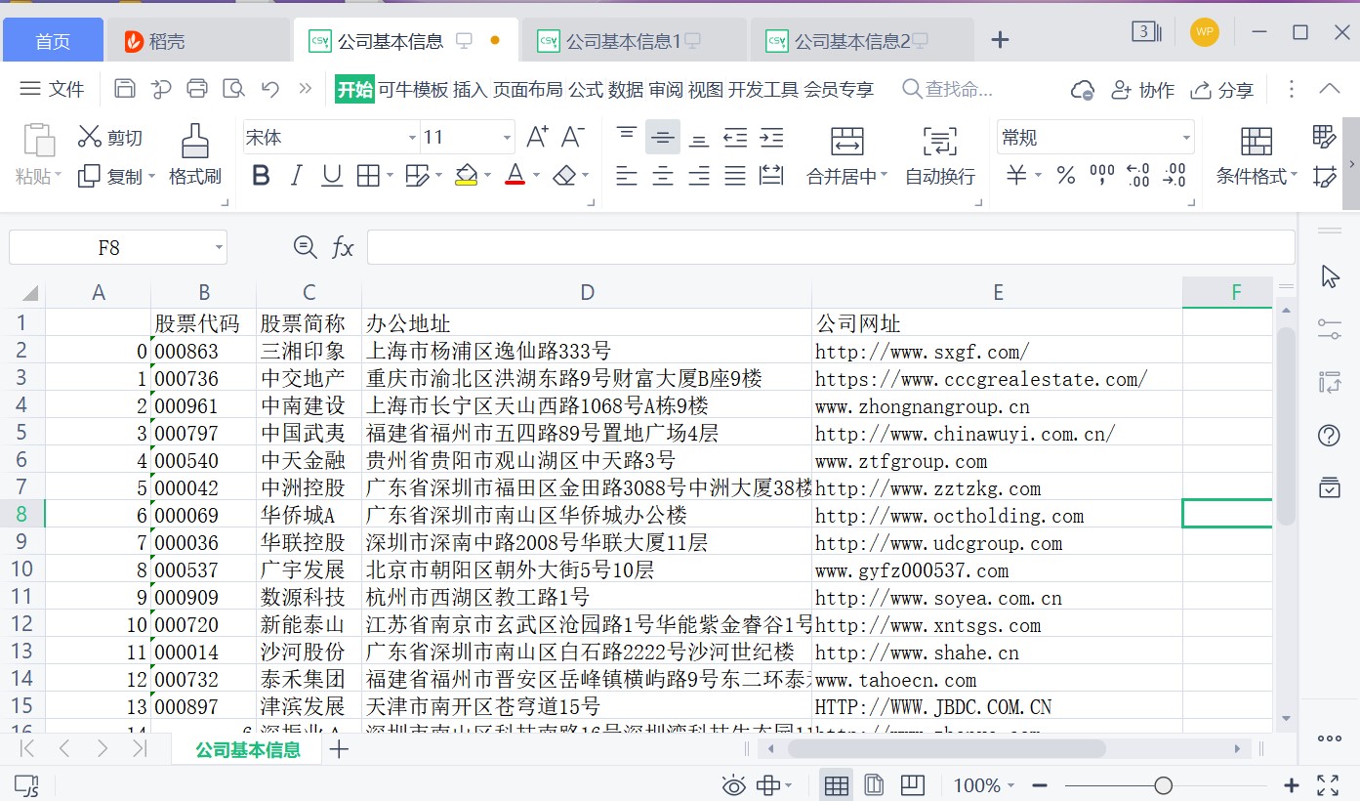This screenshot has width=1360, height=801.
Task: Decrease font size with A- icon
Action: point(572,137)
